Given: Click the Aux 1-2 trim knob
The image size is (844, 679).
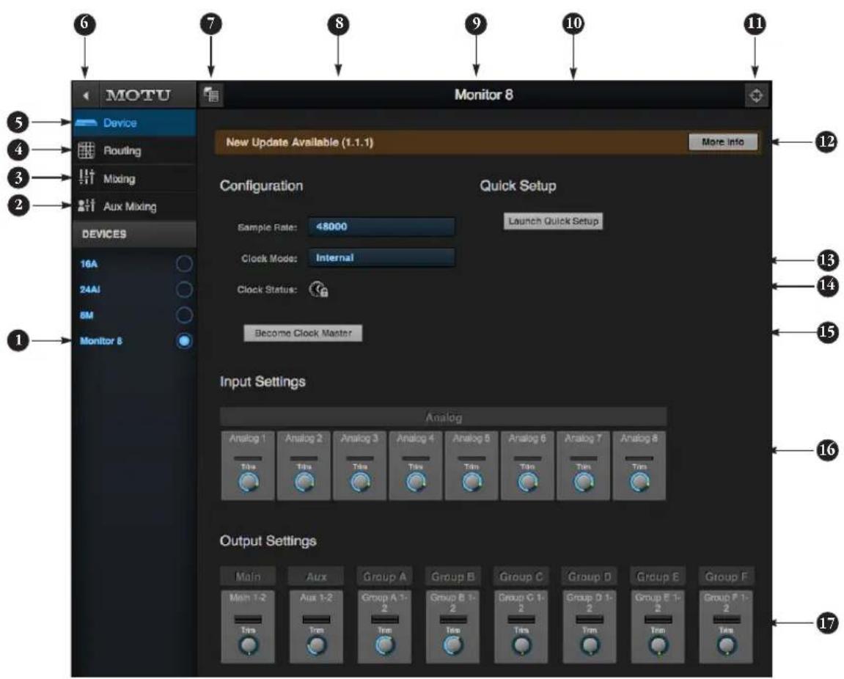Looking at the screenshot, I should click(x=317, y=645).
